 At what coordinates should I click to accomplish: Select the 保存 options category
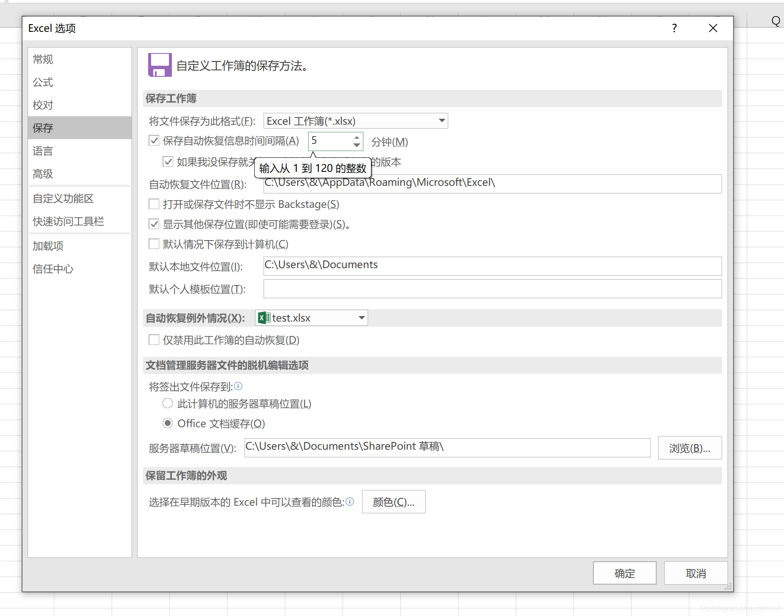[x=80, y=128]
